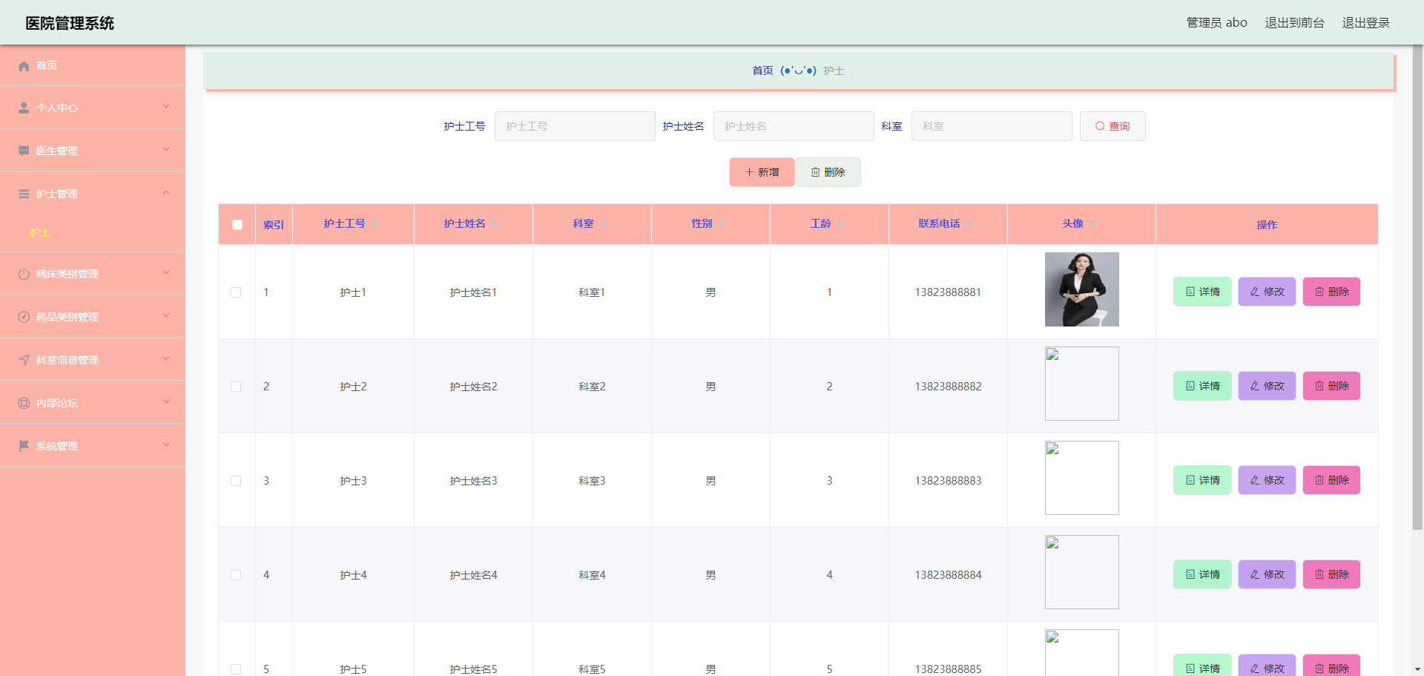Click 修改 for 护士1
This screenshot has width=1424, height=676.
[1267, 292]
